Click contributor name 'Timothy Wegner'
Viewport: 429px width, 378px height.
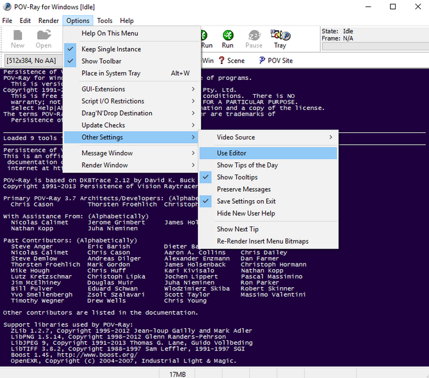[38, 301]
